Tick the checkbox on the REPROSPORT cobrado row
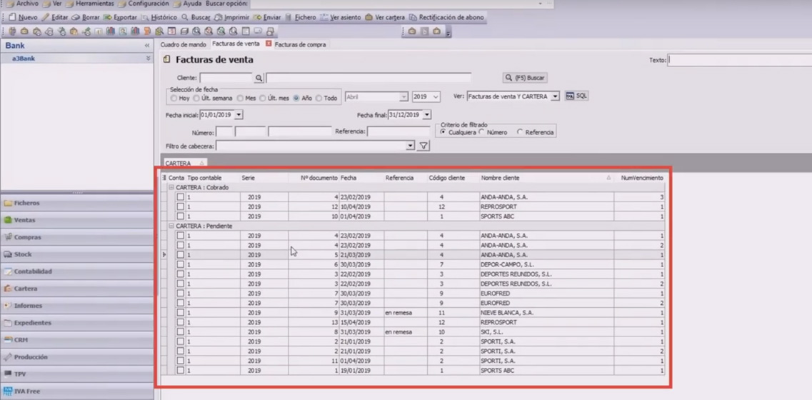 point(181,206)
